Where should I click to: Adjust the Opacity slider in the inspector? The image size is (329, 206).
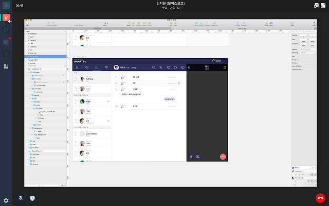(305, 49)
